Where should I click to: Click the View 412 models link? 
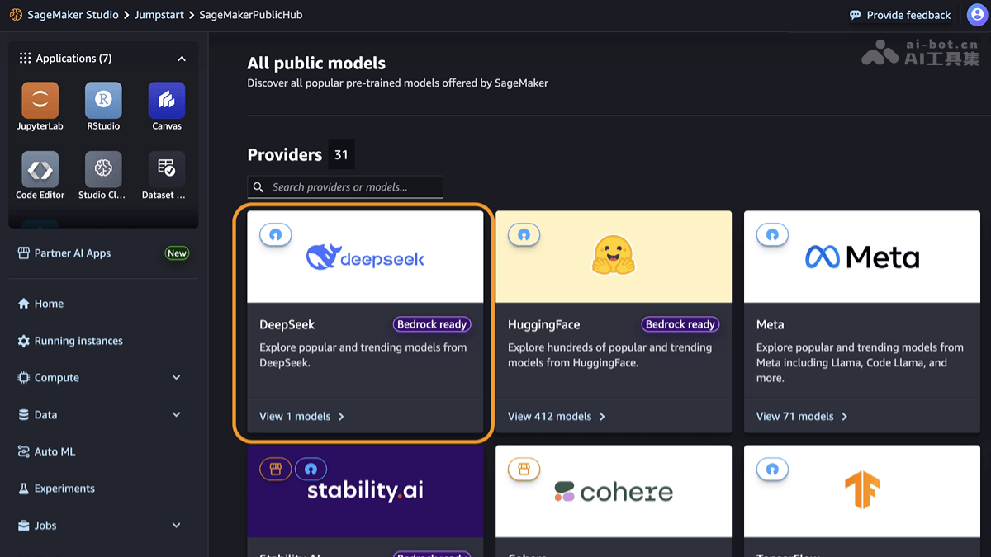pyautogui.click(x=557, y=417)
